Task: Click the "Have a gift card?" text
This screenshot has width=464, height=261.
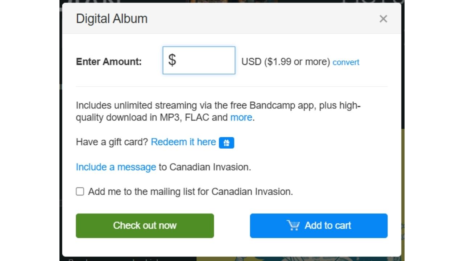Action: click(x=112, y=142)
